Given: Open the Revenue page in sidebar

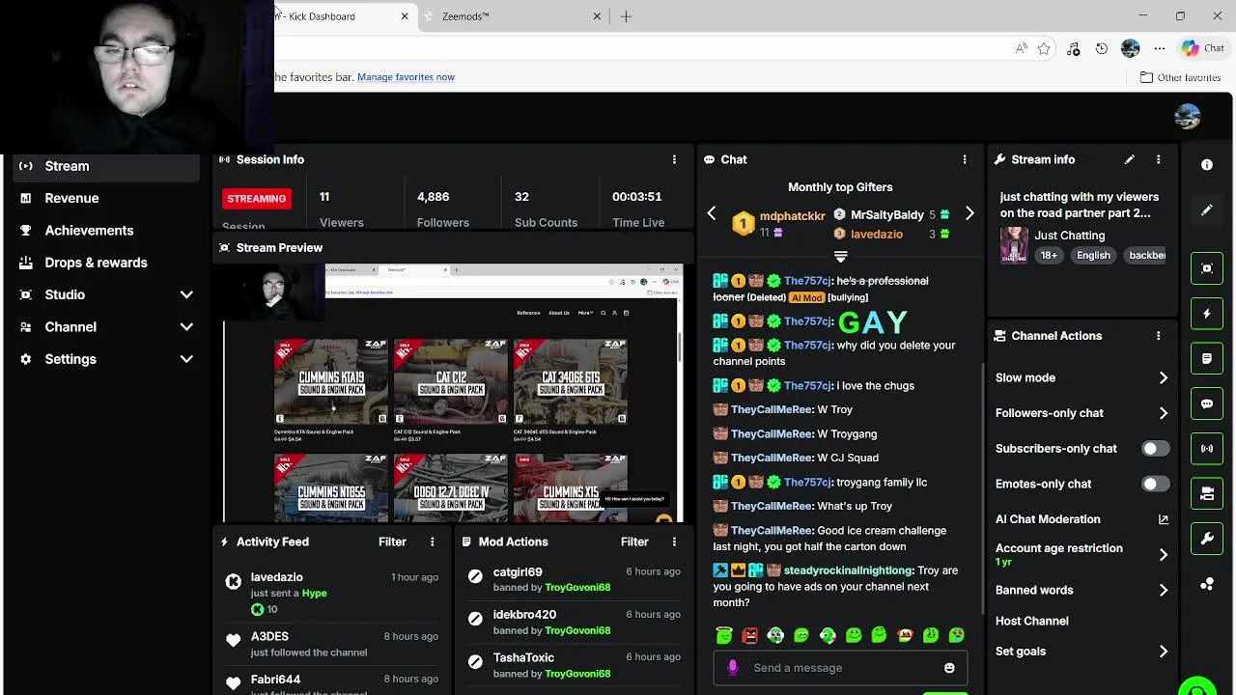Looking at the screenshot, I should point(71,198).
